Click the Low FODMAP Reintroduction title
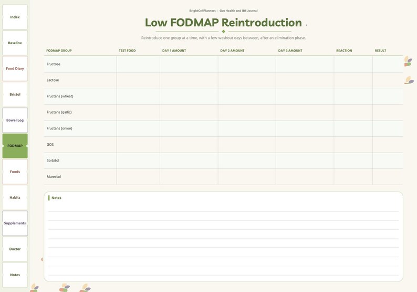 223,23
